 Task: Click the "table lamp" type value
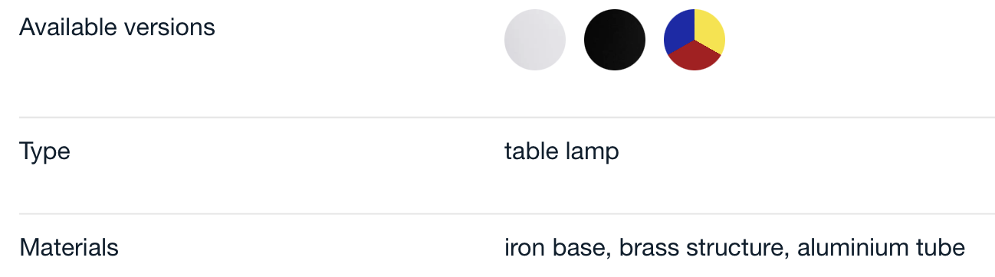click(x=562, y=152)
